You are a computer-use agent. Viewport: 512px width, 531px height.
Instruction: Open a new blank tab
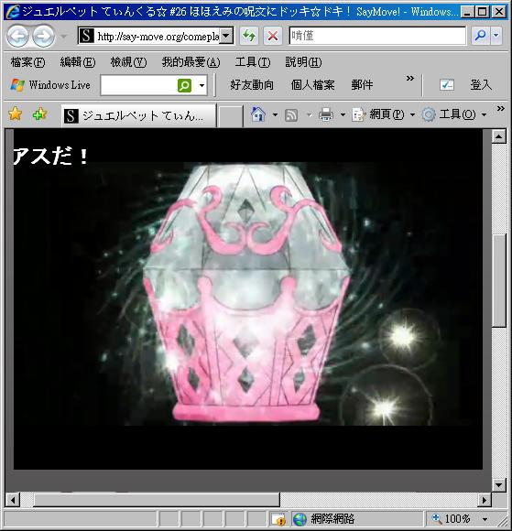tap(231, 116)
